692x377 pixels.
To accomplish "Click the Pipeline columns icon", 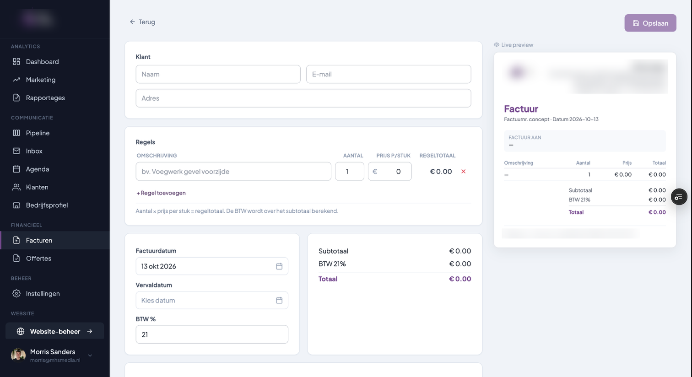I will pyautogui.click(x=16, y=133).
